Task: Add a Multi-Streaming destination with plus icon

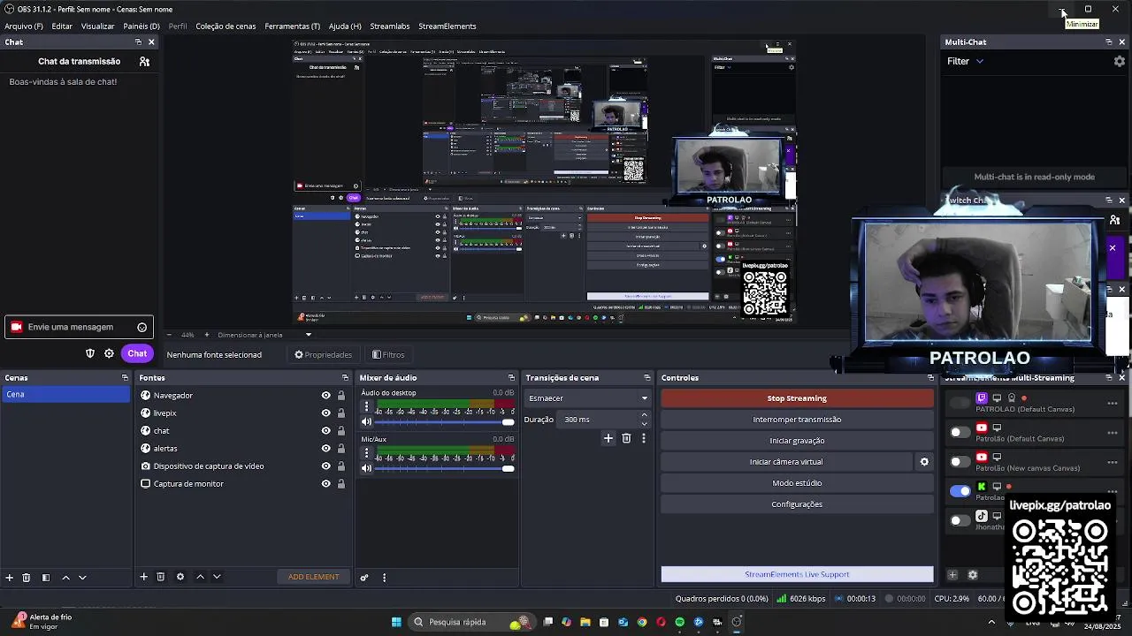Action: click(952, 575)
